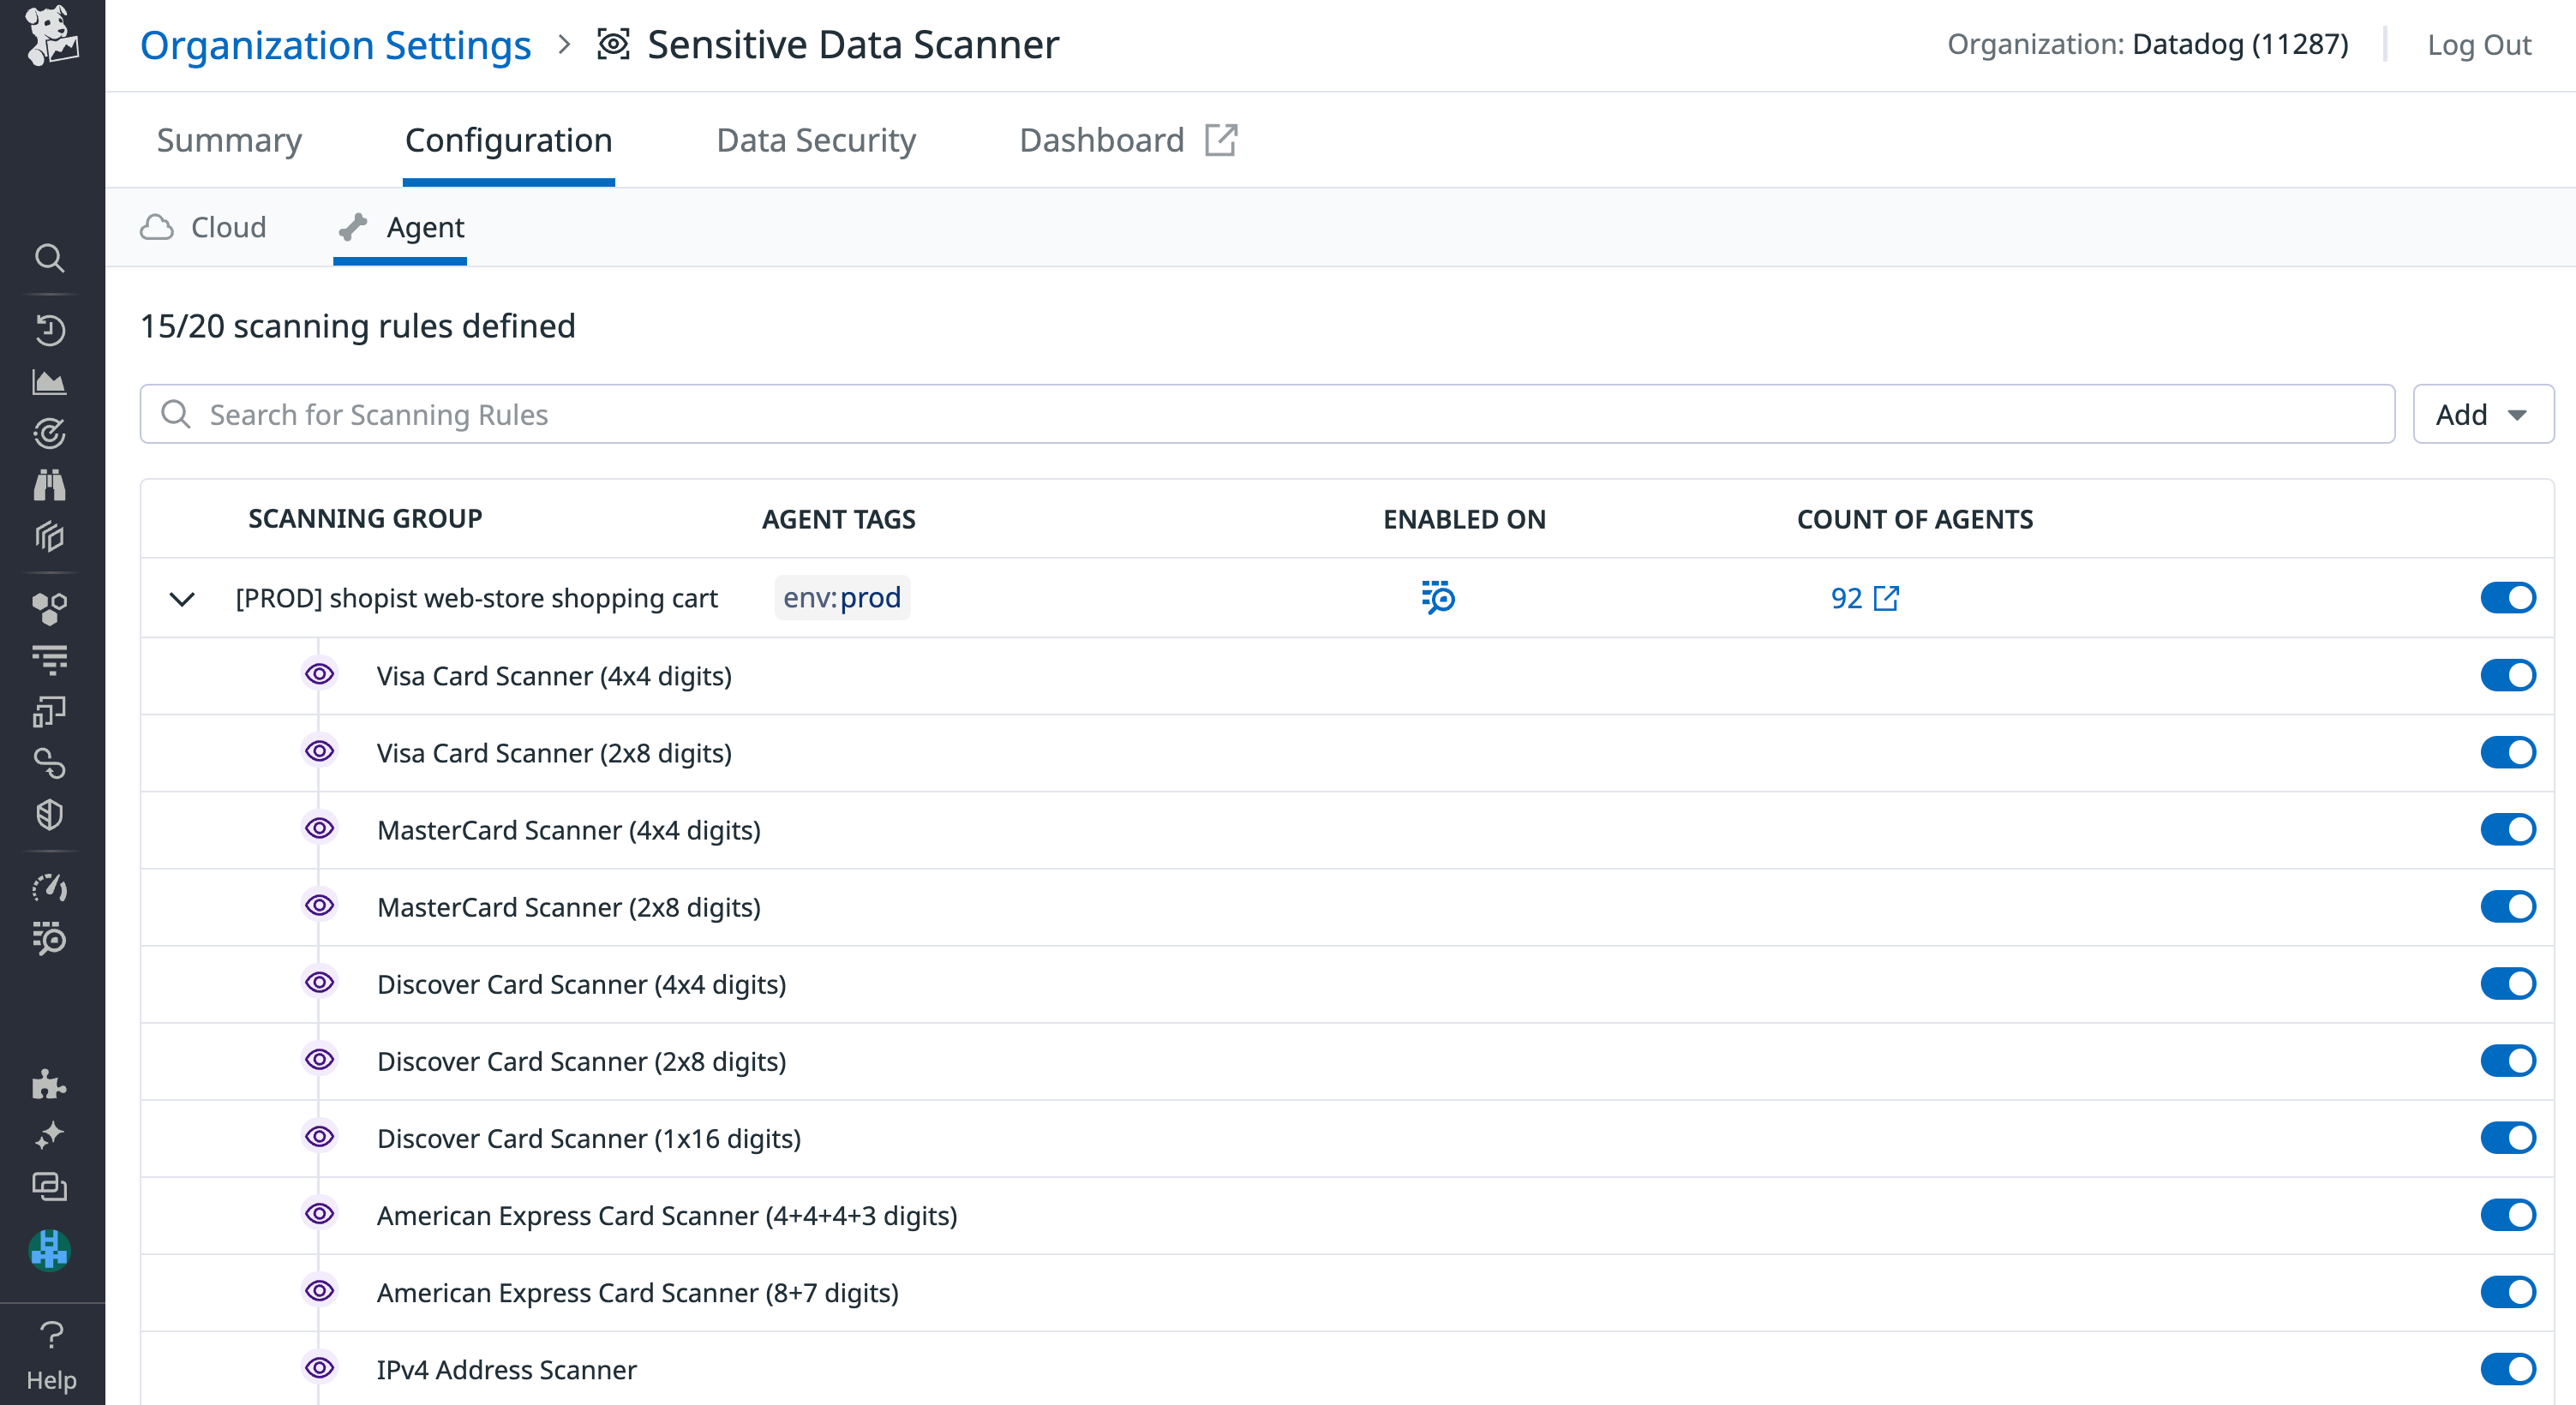Screen dimensions: 2576x1405
Task: Collapse the [PROD] shopist web-store scanning group
Action: (182, 598)
